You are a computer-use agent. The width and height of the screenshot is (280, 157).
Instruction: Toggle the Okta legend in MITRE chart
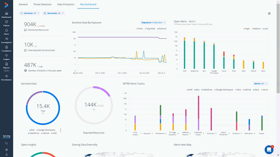(x=238, y=90)
